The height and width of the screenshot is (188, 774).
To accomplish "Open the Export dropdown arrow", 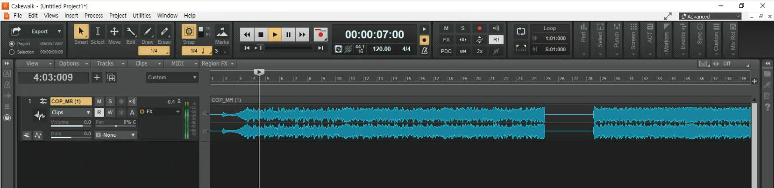I will coord(59,31).
